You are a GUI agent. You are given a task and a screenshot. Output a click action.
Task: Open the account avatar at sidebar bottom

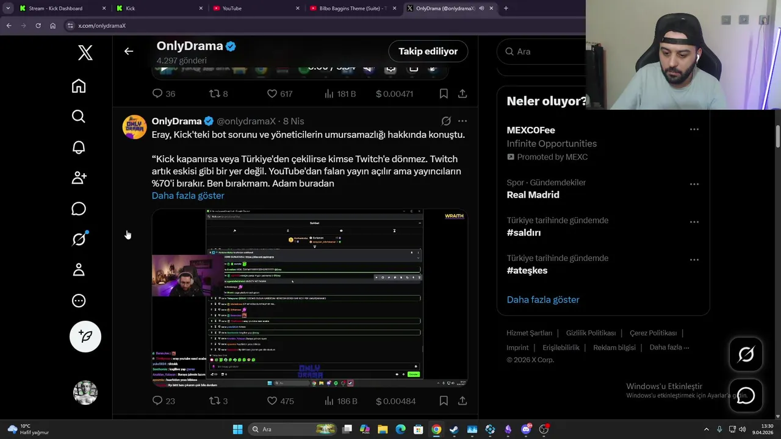click(85, 393)
